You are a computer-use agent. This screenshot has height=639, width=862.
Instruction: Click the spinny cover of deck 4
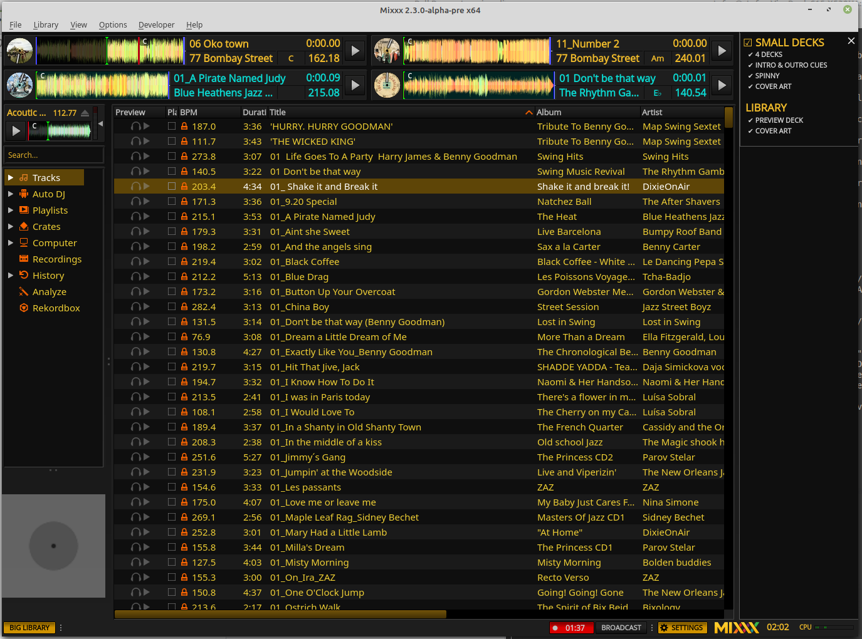[387, 85]
